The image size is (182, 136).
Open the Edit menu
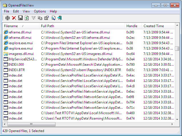(16, 11)
